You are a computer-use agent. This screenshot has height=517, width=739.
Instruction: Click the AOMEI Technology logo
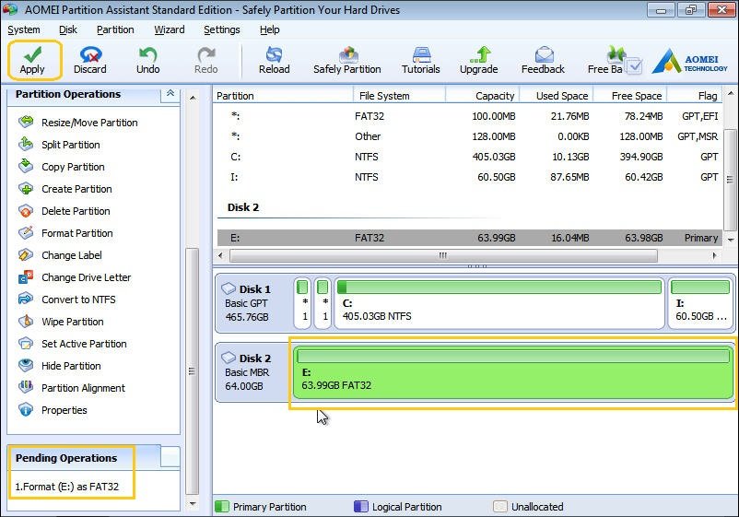pos(690,61)
